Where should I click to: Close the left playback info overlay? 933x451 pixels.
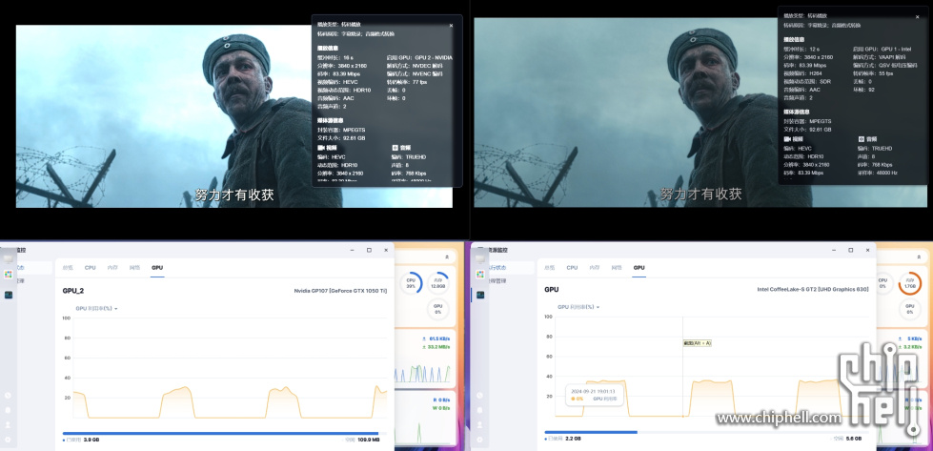[451, 26]
